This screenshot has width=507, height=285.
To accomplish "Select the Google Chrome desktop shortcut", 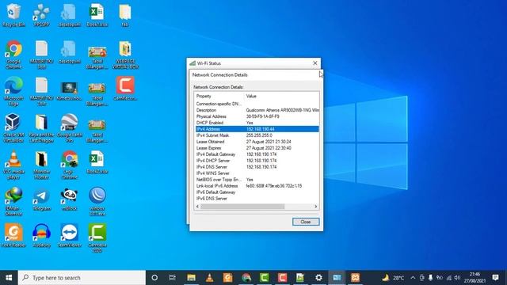I will 13,55.
